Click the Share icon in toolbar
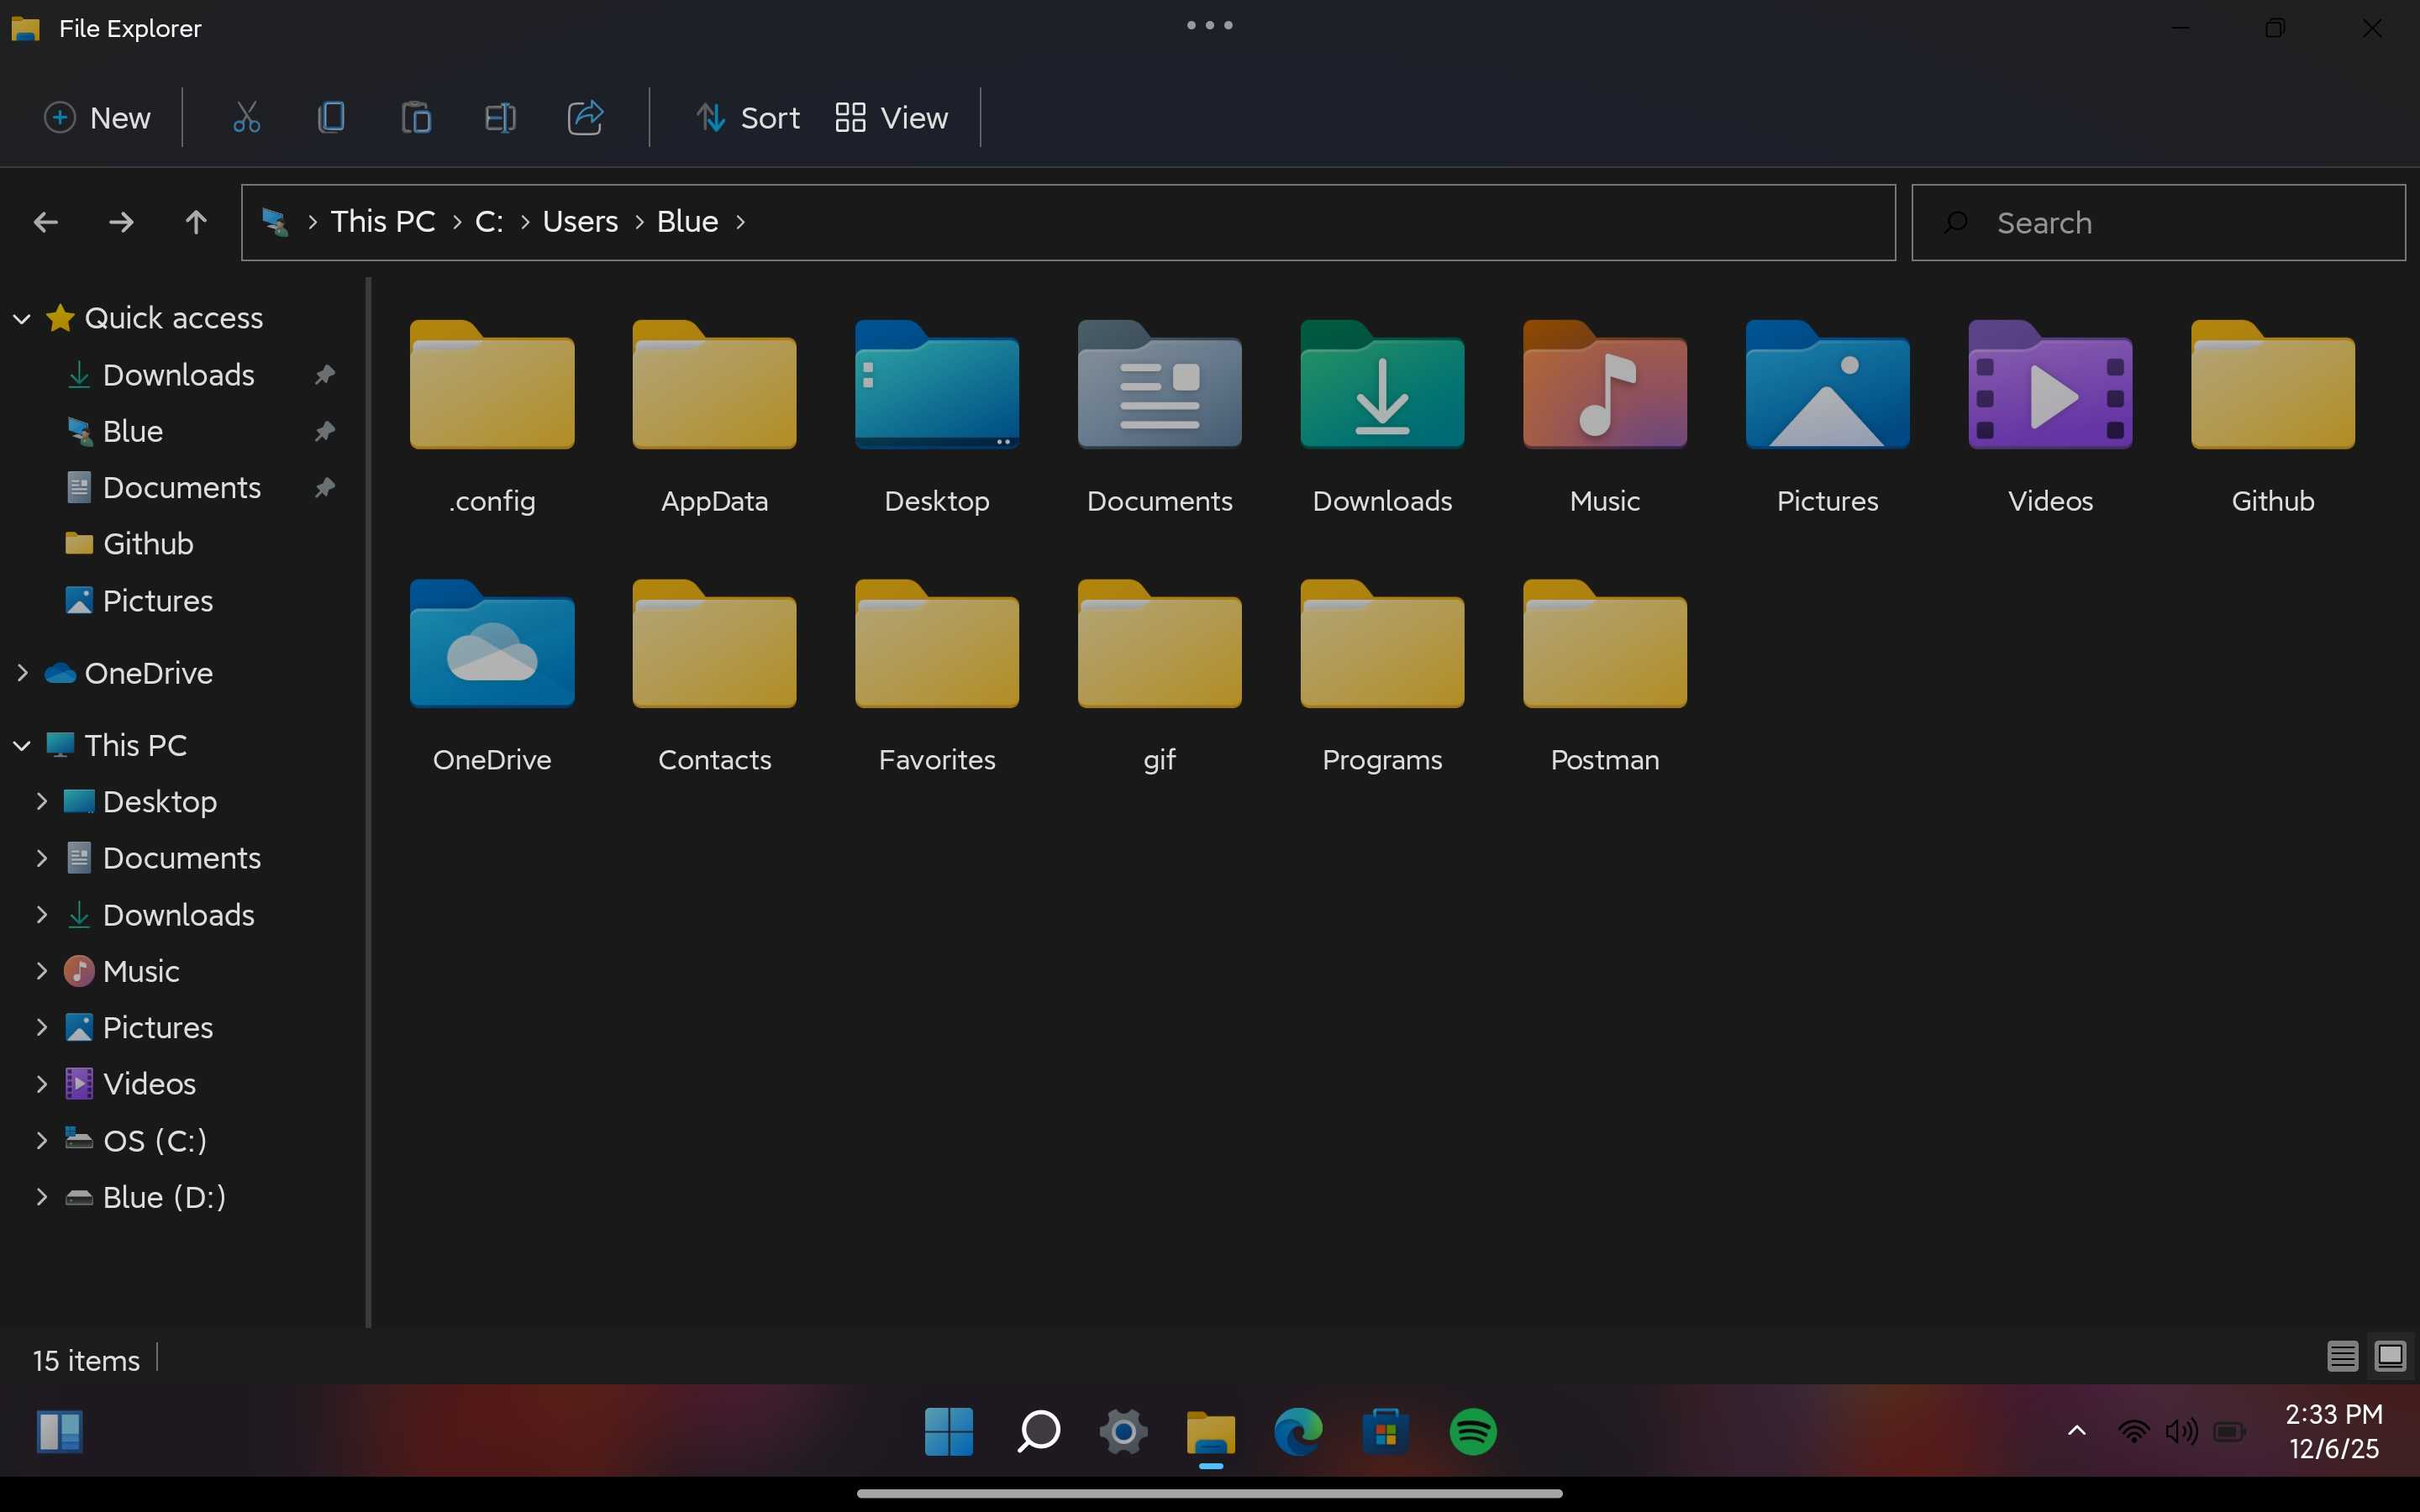 (585, 118)
